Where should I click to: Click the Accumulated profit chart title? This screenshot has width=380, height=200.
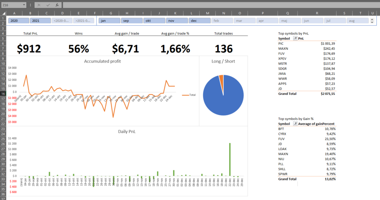[102, 61]
